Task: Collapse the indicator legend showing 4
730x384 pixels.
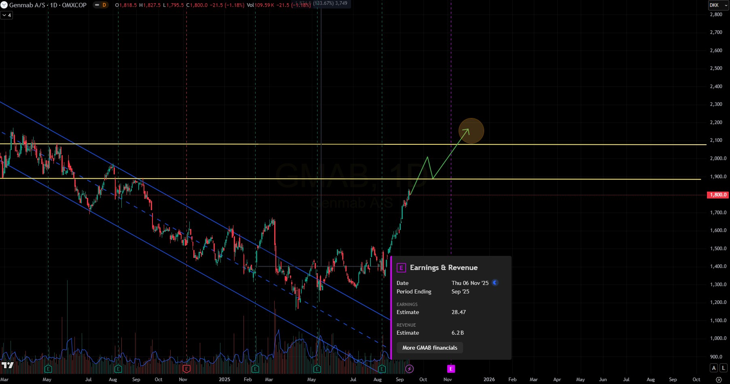Action: click(x=7, y=15)
